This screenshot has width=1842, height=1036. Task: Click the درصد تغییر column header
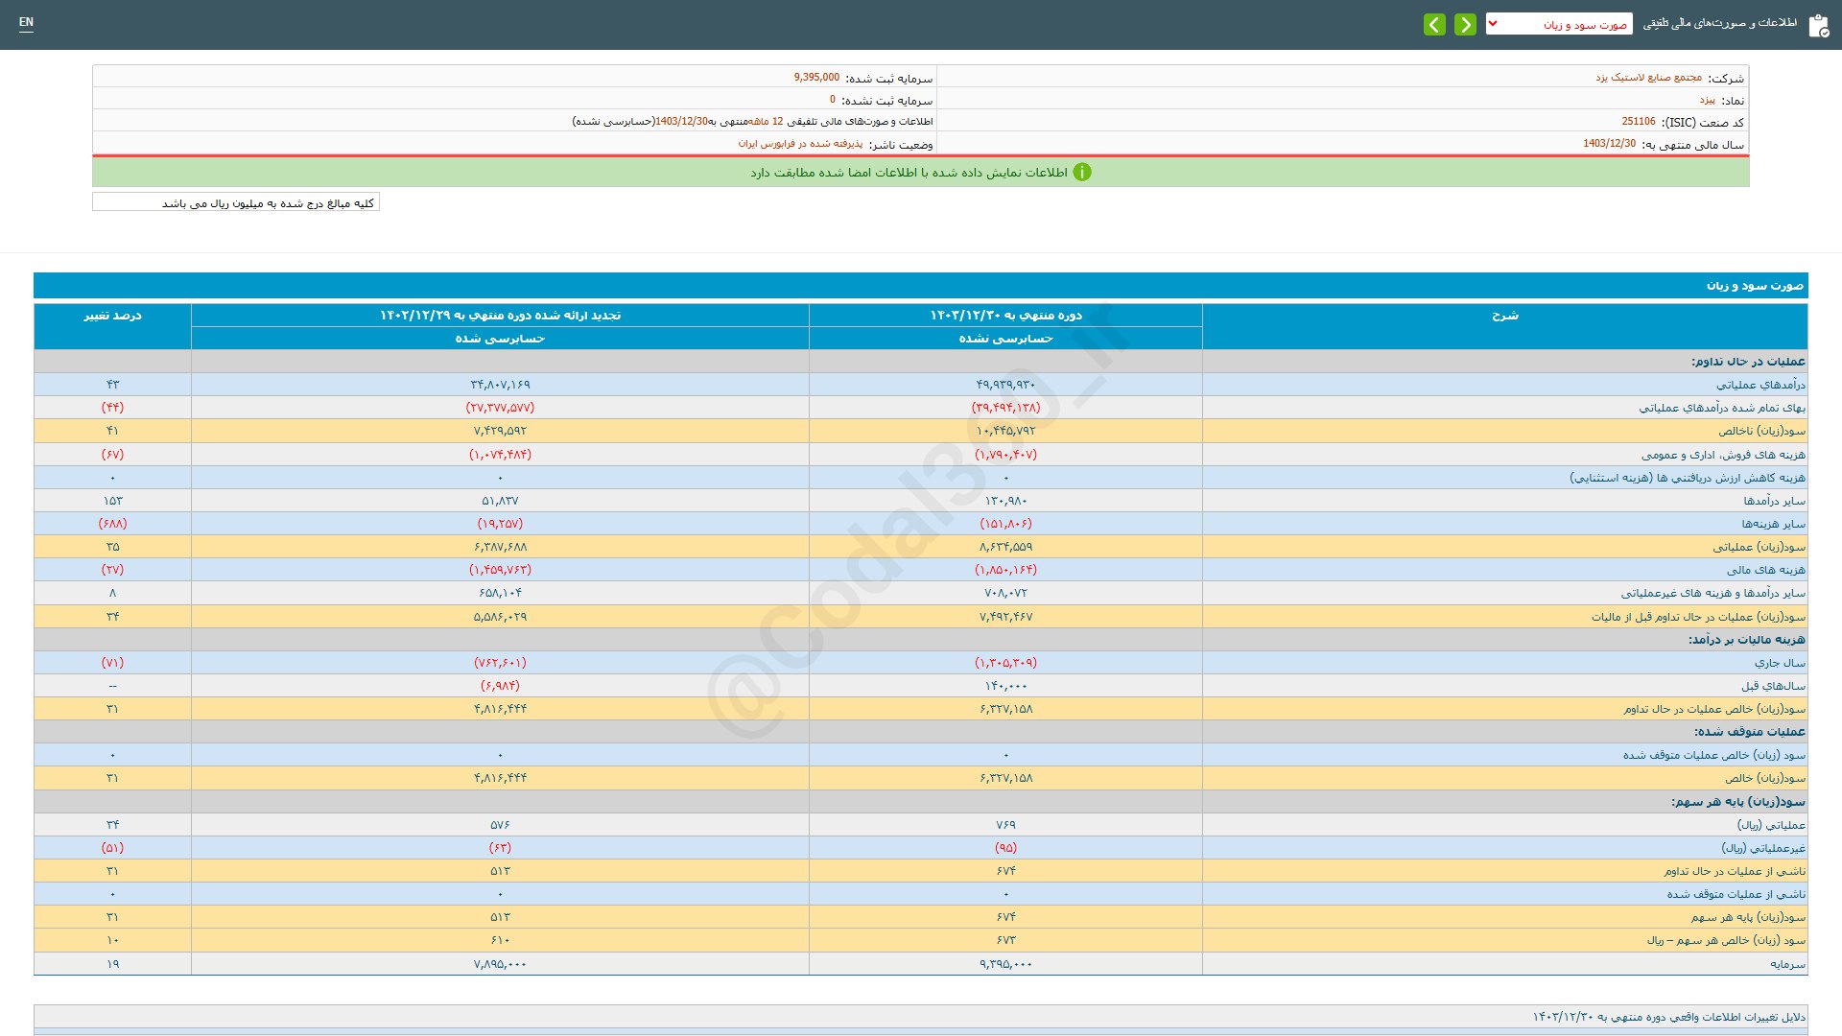pyautogui.click(x=112, y=316)
